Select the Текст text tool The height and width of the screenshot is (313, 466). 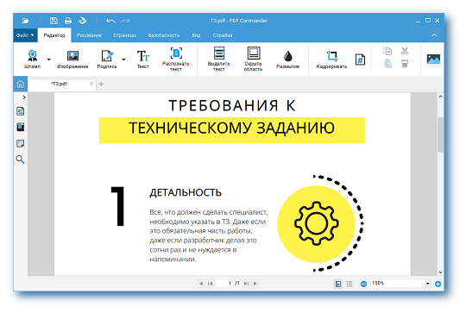[x=143, y=59]
